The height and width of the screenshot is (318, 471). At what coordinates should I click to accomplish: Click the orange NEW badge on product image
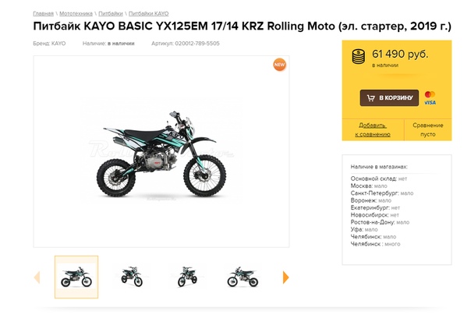tap(279, 65)
